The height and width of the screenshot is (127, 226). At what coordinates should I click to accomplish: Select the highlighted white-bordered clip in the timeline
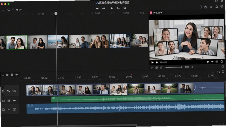[x=119, y=89]
